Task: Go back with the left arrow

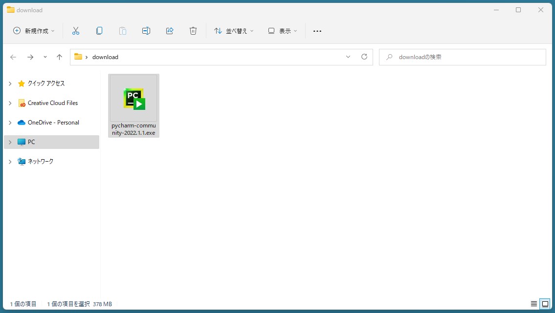Action: 13,57
